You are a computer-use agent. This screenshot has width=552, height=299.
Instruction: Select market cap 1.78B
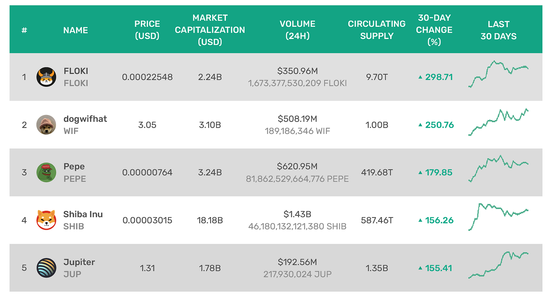point(210,268)
